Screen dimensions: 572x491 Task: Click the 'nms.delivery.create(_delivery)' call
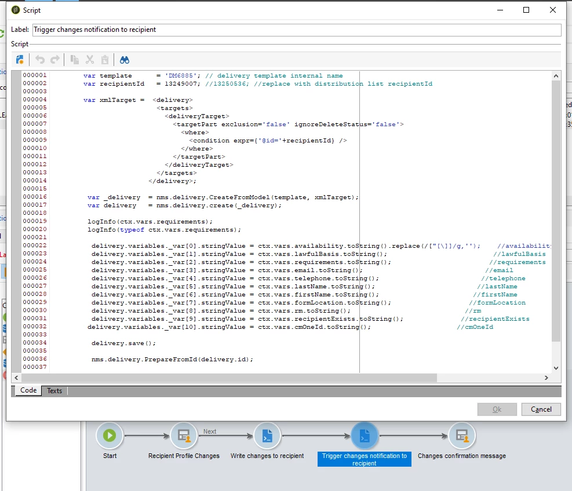coord(219,205)
